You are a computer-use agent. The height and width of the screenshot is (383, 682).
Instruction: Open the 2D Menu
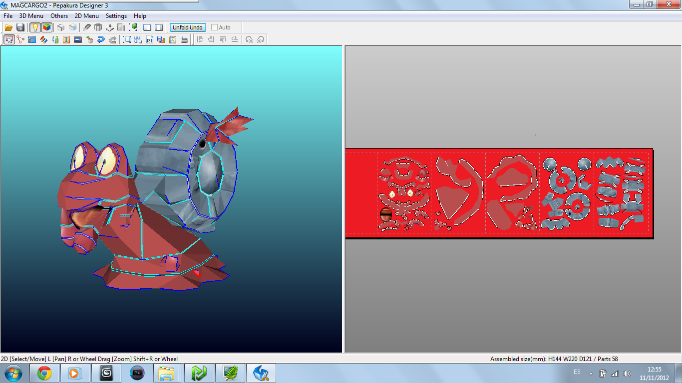coord(87,16)
